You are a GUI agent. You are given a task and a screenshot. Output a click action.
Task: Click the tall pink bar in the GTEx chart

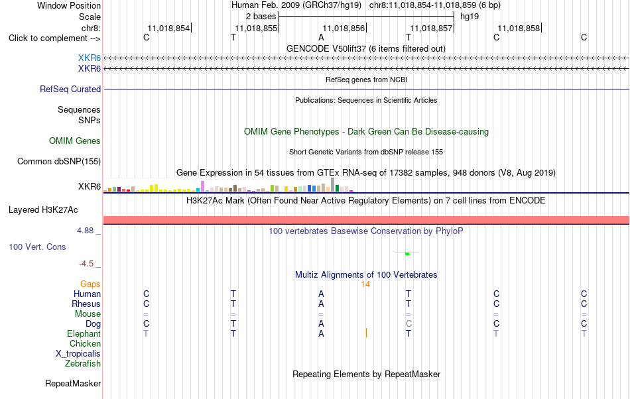[202, 186]
